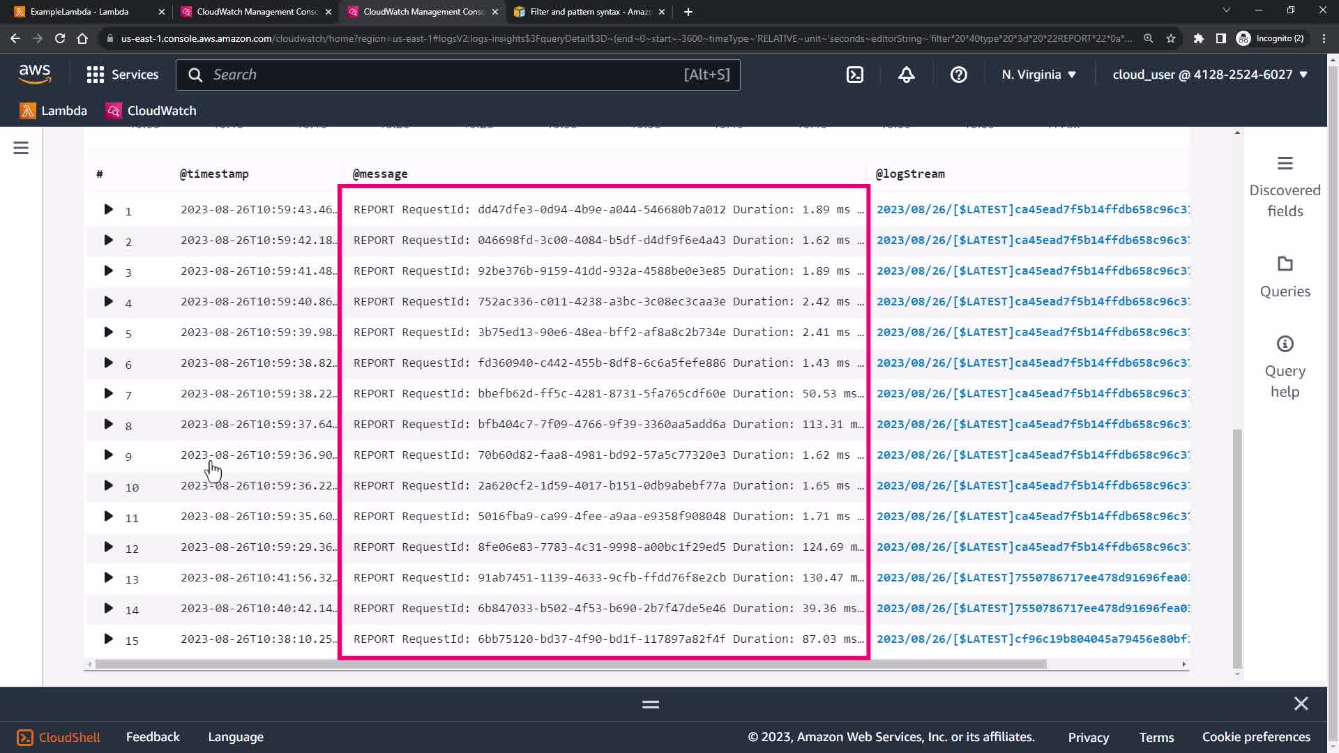Expand log result row 1
The width and height of the screenshot is (1339, 753).
[x=108, y=209]
